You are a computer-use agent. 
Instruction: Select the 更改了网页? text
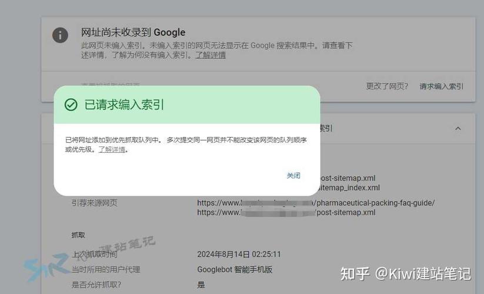[x=387, y=86]
